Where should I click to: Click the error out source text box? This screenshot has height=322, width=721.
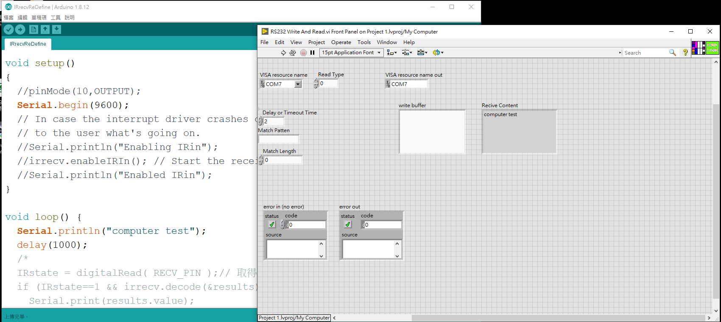[369, 249]
